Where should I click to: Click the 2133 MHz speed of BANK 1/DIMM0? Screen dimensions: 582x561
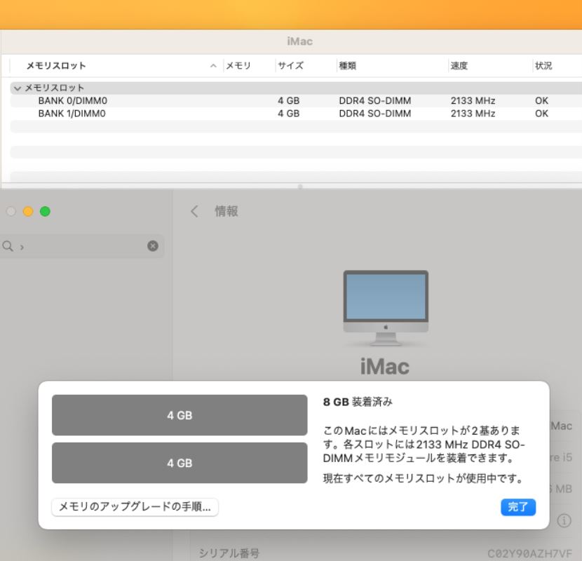[473, 113]
